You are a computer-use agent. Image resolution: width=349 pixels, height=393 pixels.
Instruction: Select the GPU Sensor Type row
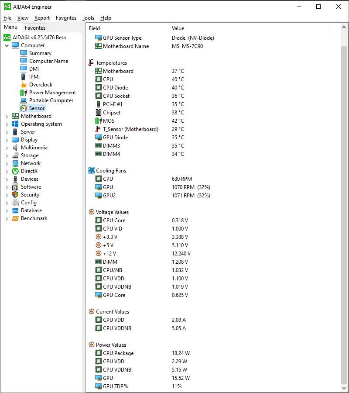pyautogui.click(x=213, y=38)
